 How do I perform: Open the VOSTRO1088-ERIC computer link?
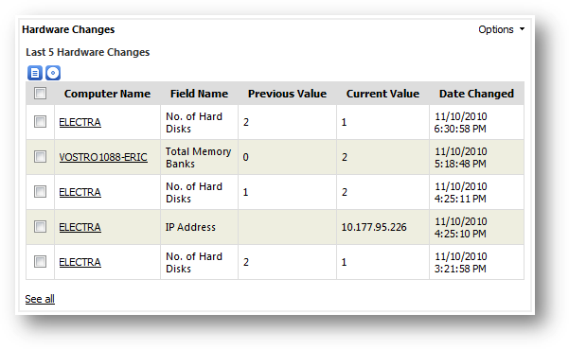[x=103, y=157]
